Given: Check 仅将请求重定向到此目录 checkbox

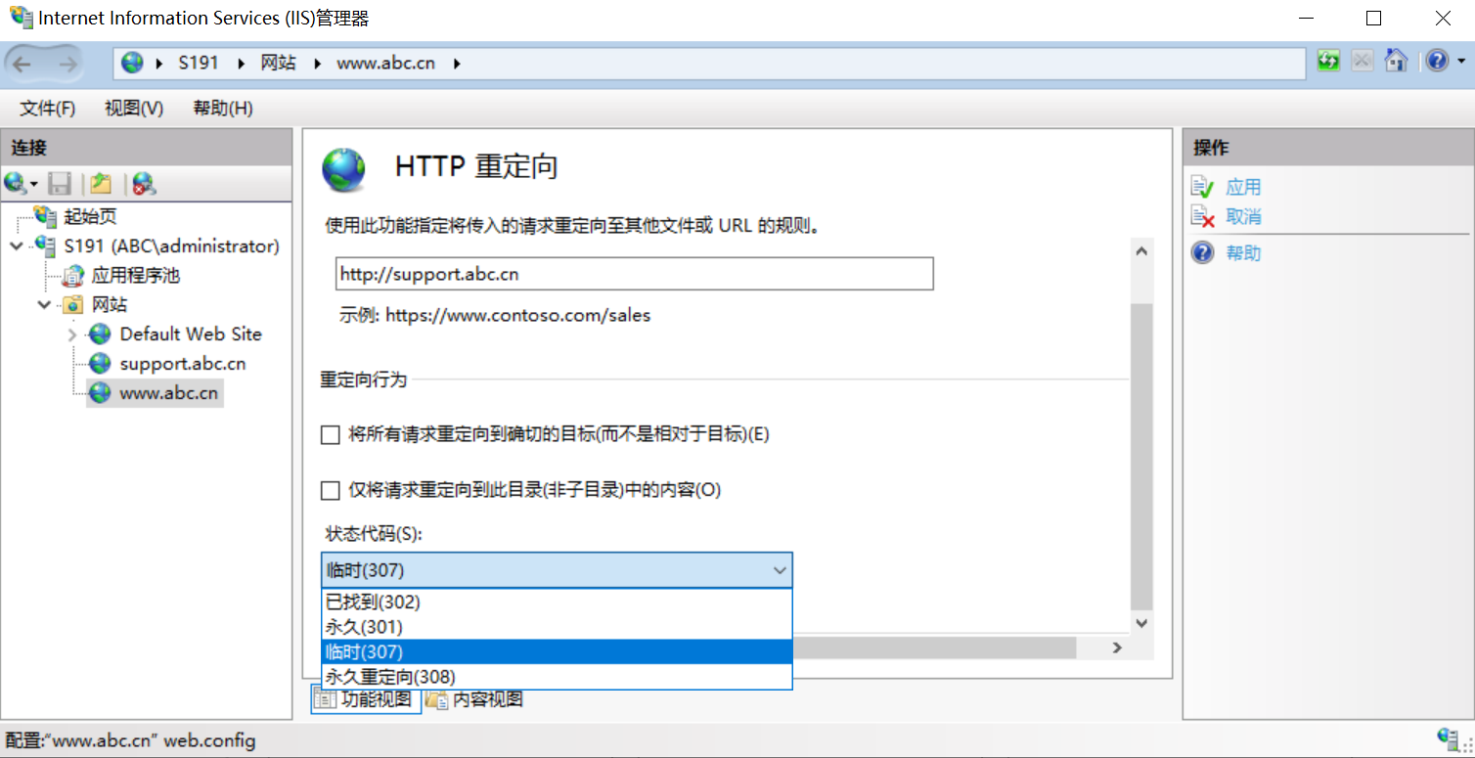Looking at the screenshot, I should pyautogui.click(x=331, y=490).
